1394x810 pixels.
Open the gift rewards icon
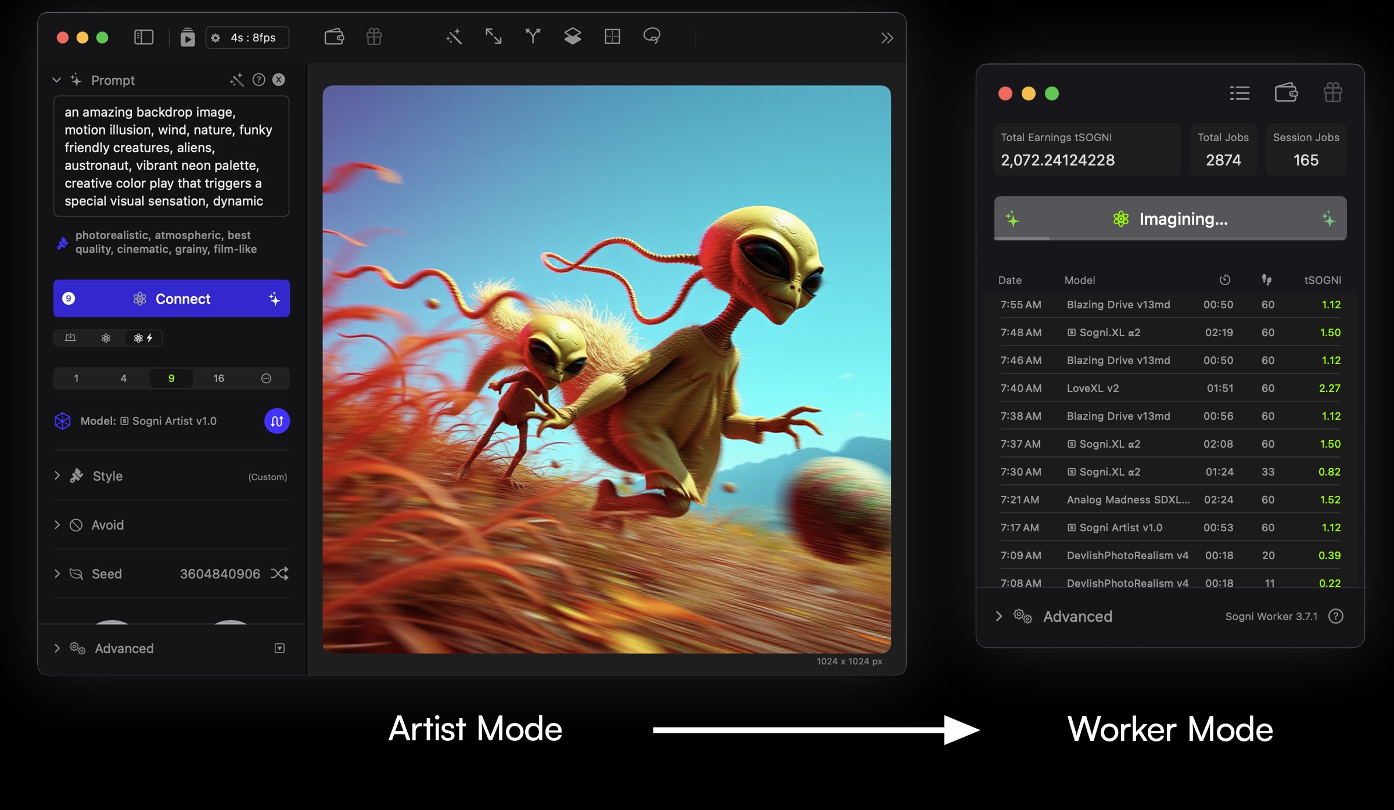pos(374,37)
